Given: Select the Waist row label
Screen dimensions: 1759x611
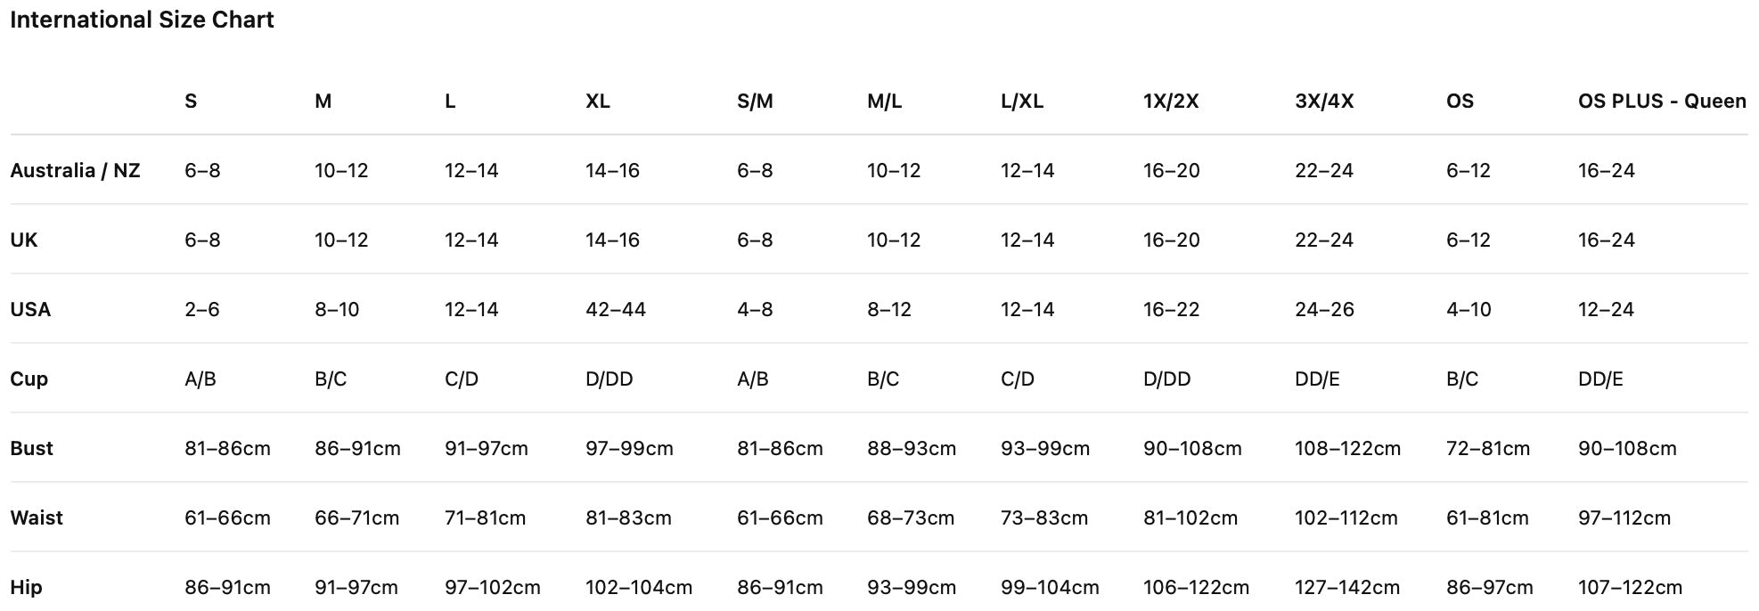Looking at the screenshot, I should click(x=37, y=517).
